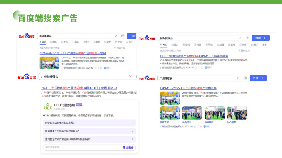Image resolution: width=282 pixels, height=158 pixels.
Task: Select 文库 tab in 眼健康展会 results
Action: click(x=119, y=42)
